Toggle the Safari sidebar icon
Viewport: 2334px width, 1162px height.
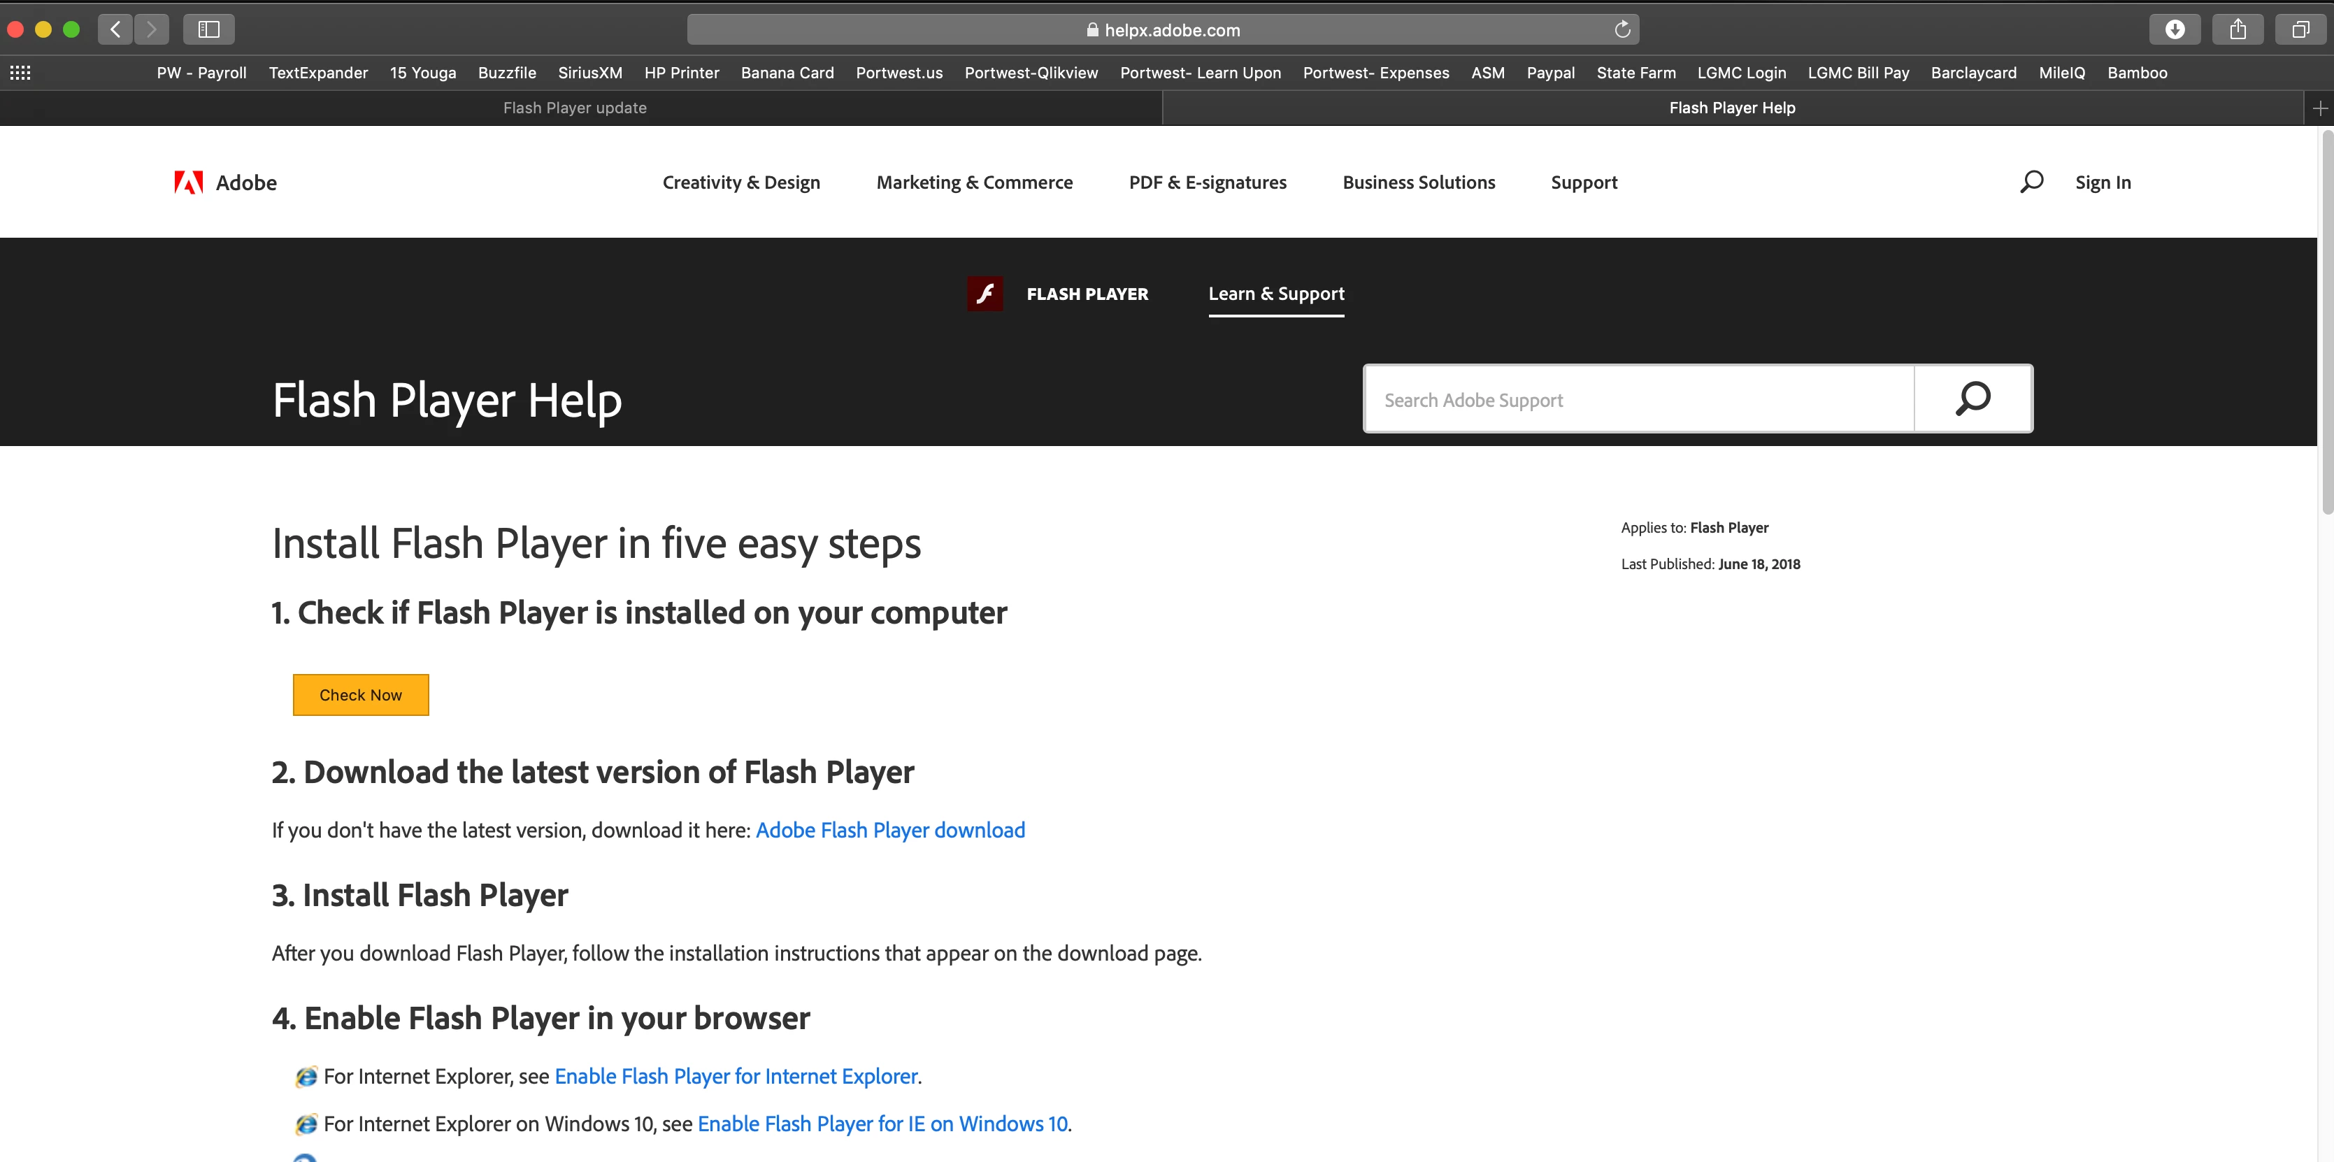tap(208, 30)
